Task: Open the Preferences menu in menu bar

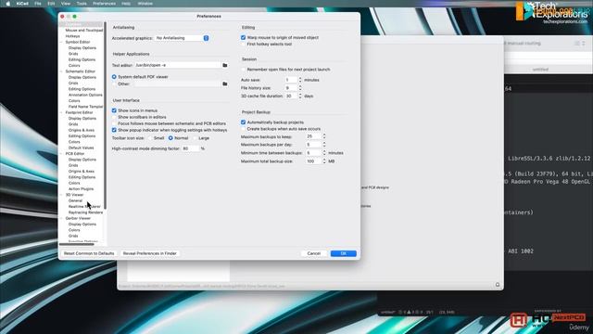Action: (x=105, y=4)
